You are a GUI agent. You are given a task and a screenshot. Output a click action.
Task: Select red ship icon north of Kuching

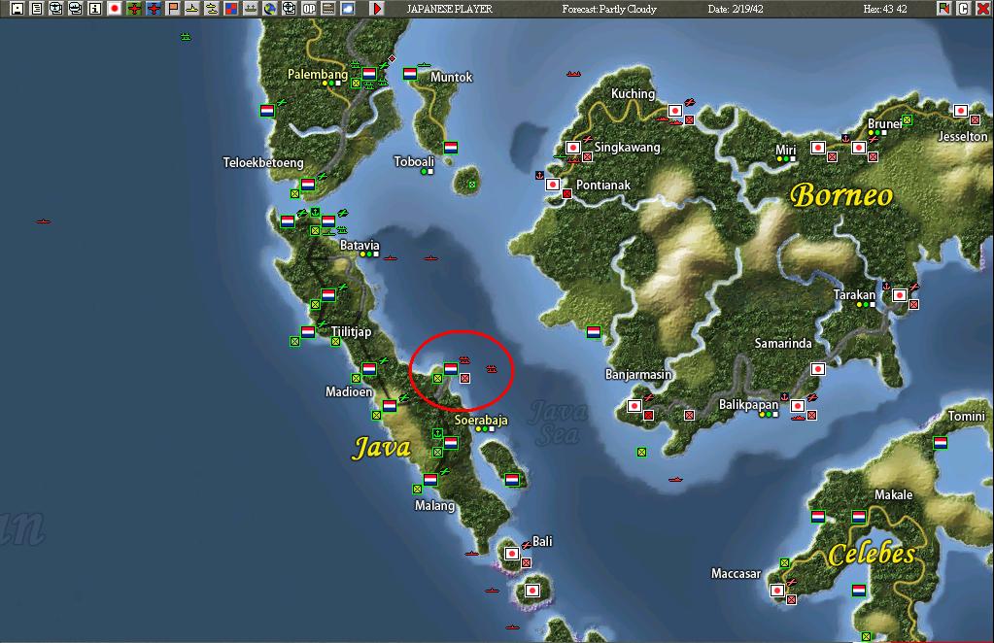click(x=573, y=74)
